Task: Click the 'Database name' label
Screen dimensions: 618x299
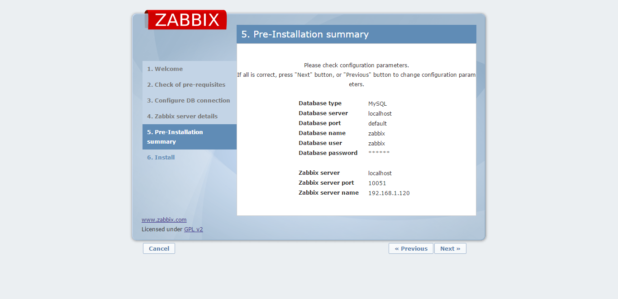Action: 322,133
